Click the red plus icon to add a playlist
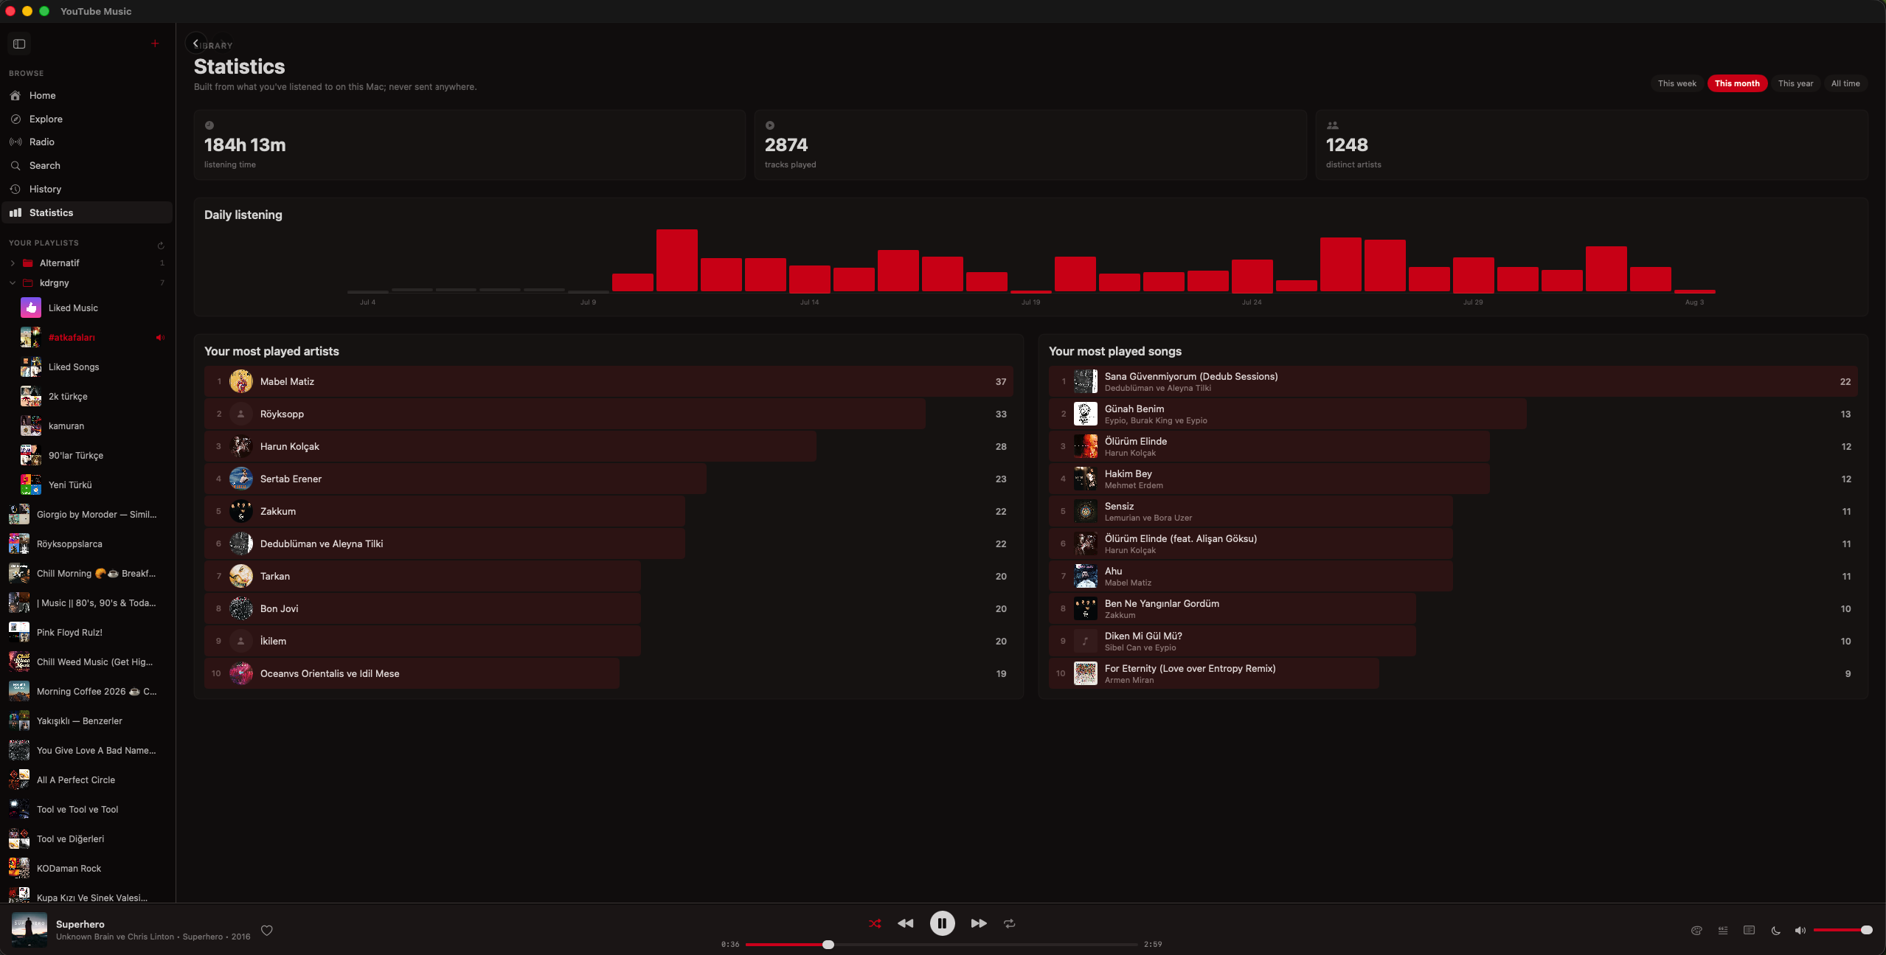The image size is (1886, 955). (155, 44)
